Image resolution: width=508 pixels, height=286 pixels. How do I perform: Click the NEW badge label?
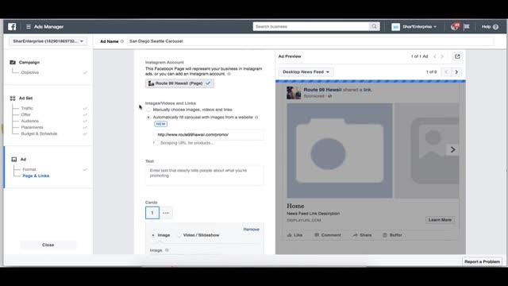pos(160,124)
